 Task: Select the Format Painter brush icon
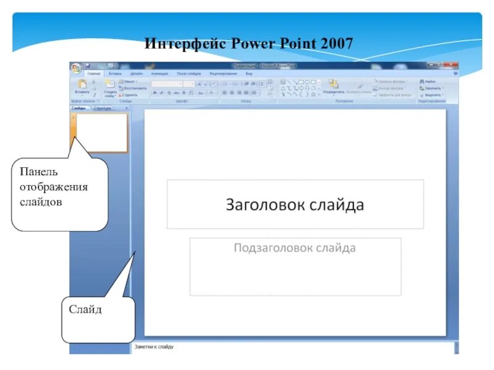click(x=94, y=95)
